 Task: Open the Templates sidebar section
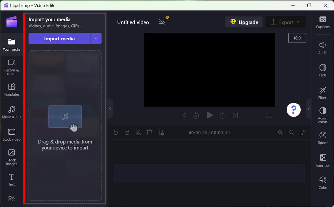coord(11,89)
